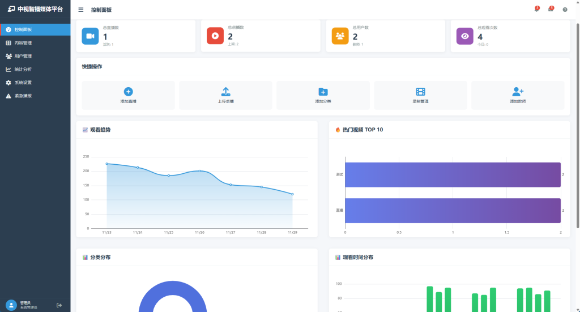The width and height of the screenshot is (580, 312).
Task: Click the administrator avatar icon in sidebar
Action: click(11, 305)
